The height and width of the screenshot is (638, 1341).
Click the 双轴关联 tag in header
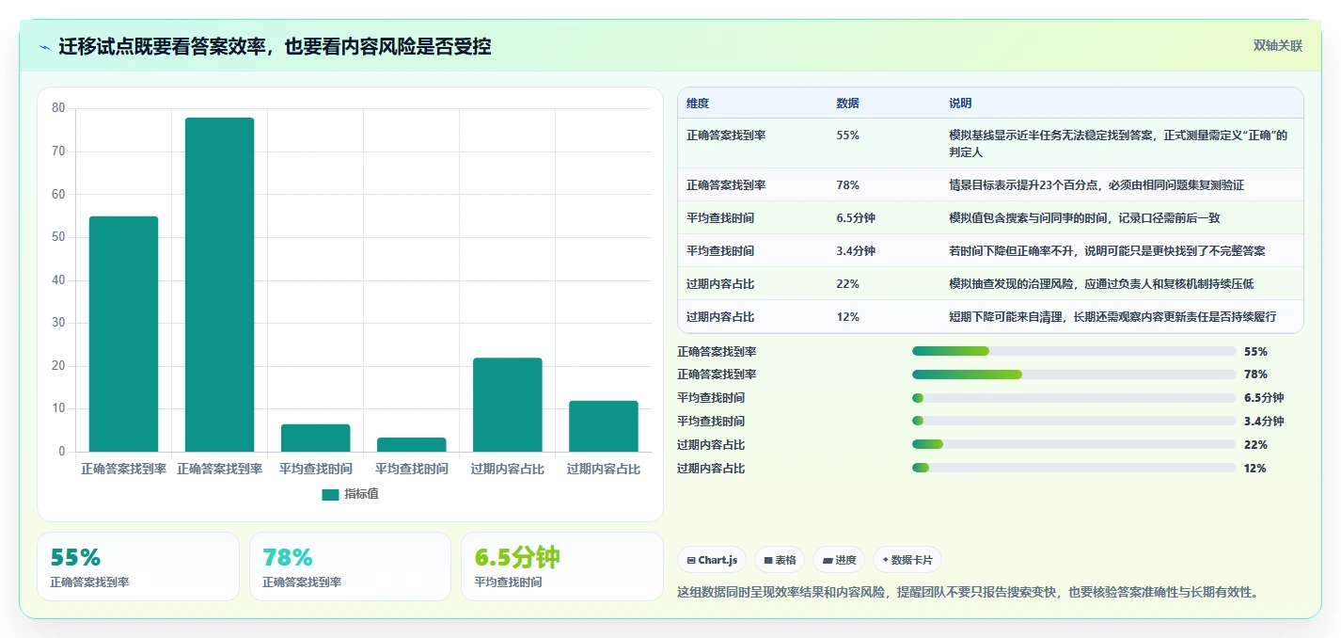pyautogui.click(x=1278, y=45)
